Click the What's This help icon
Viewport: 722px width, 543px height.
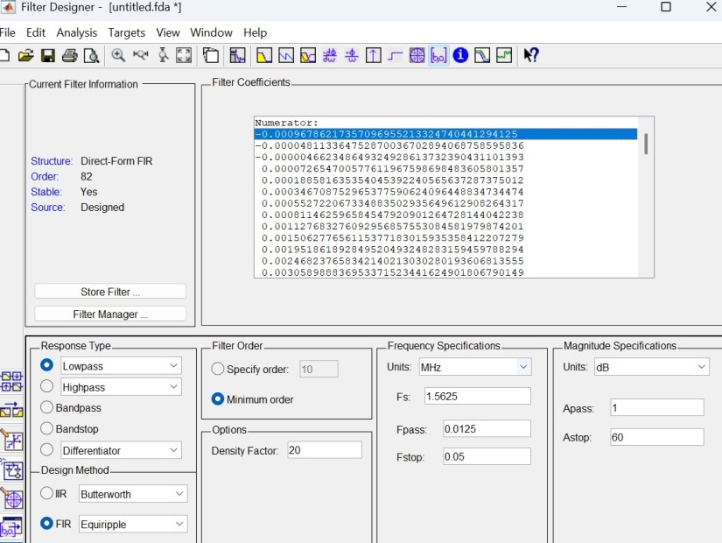pyautogui.click(x=531, y=55)
